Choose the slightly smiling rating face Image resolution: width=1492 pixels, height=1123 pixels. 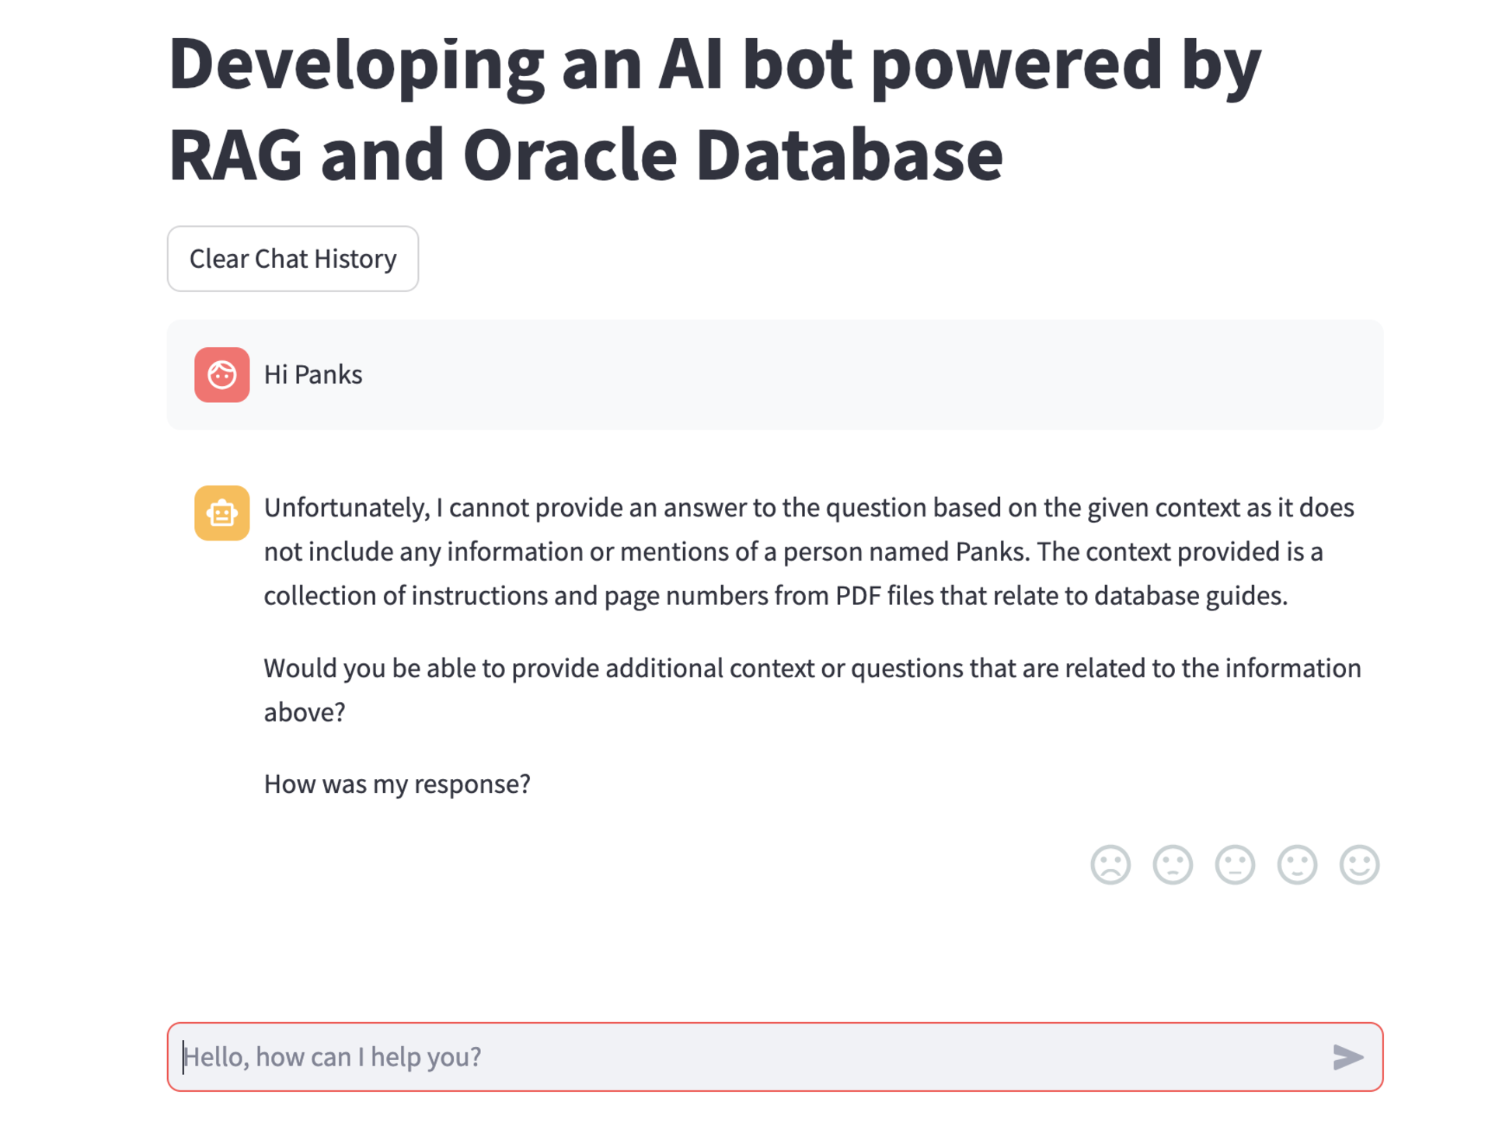pyautogui.click(x=1297, y=864)
